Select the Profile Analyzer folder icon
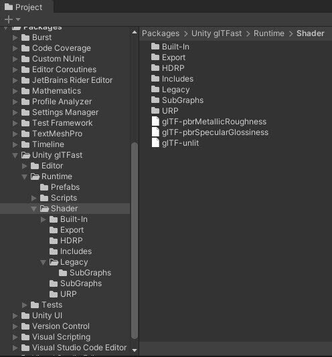Image resolution: width=332 pixels, height=357 pixels. (25, 102)
